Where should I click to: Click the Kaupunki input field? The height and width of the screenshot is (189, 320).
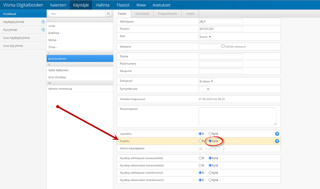[x=221, y=71]
